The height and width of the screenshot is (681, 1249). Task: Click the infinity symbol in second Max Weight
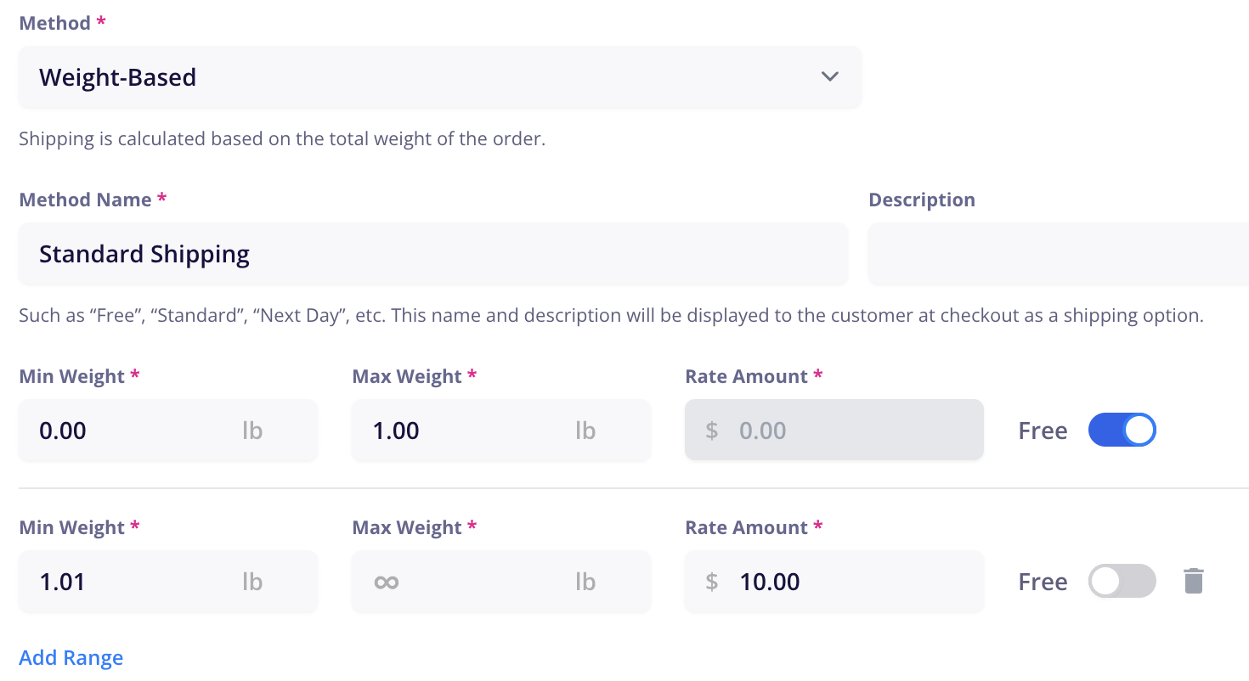pyautogui.click(x=387, y=583)
